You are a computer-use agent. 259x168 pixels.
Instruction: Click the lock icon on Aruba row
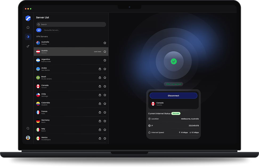100,69
